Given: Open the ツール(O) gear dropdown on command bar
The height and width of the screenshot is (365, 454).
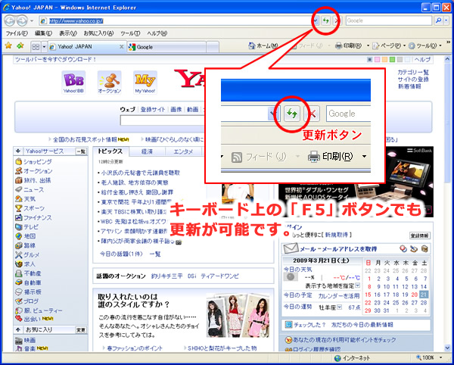Looking at the screenshot, I should pyautogui.click(x=424, y=45).
